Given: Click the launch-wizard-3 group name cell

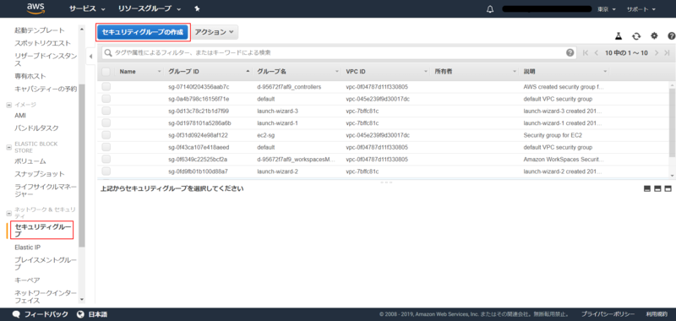Looking at the screenshot, I should (277, 111).
